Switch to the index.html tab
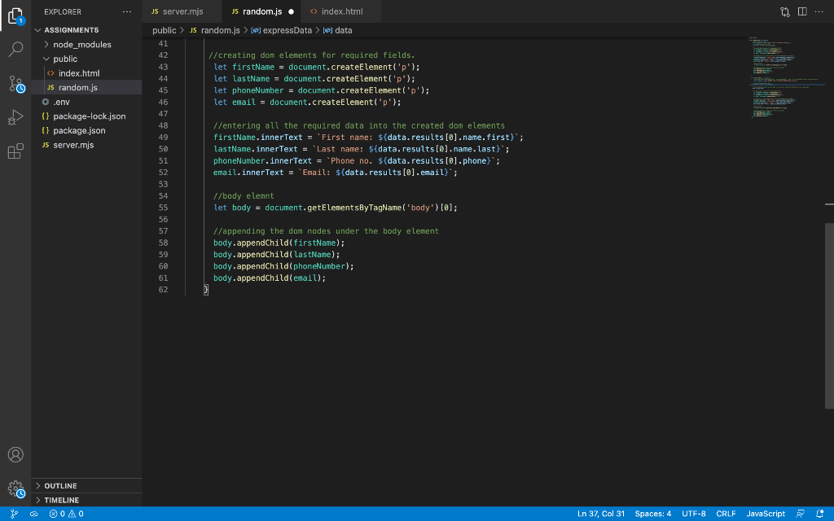 click(x=341, y=11)
